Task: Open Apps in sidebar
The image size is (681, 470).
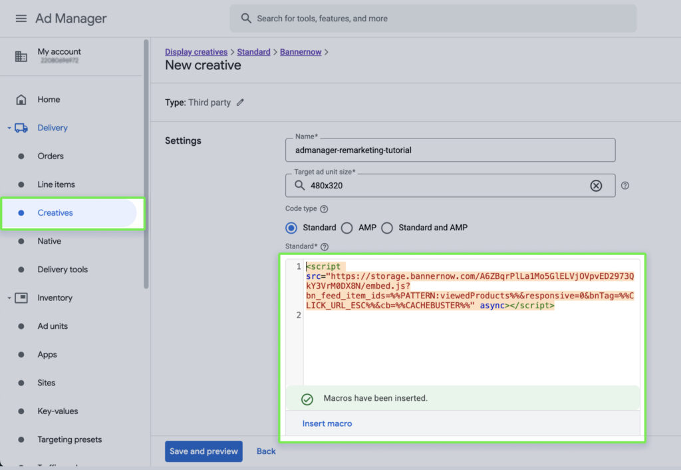Action: click(x=47, y=354)
